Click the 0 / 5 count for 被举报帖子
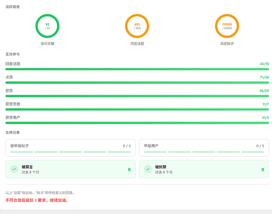Screen dimensions: 272x214 tap(127, 146)
